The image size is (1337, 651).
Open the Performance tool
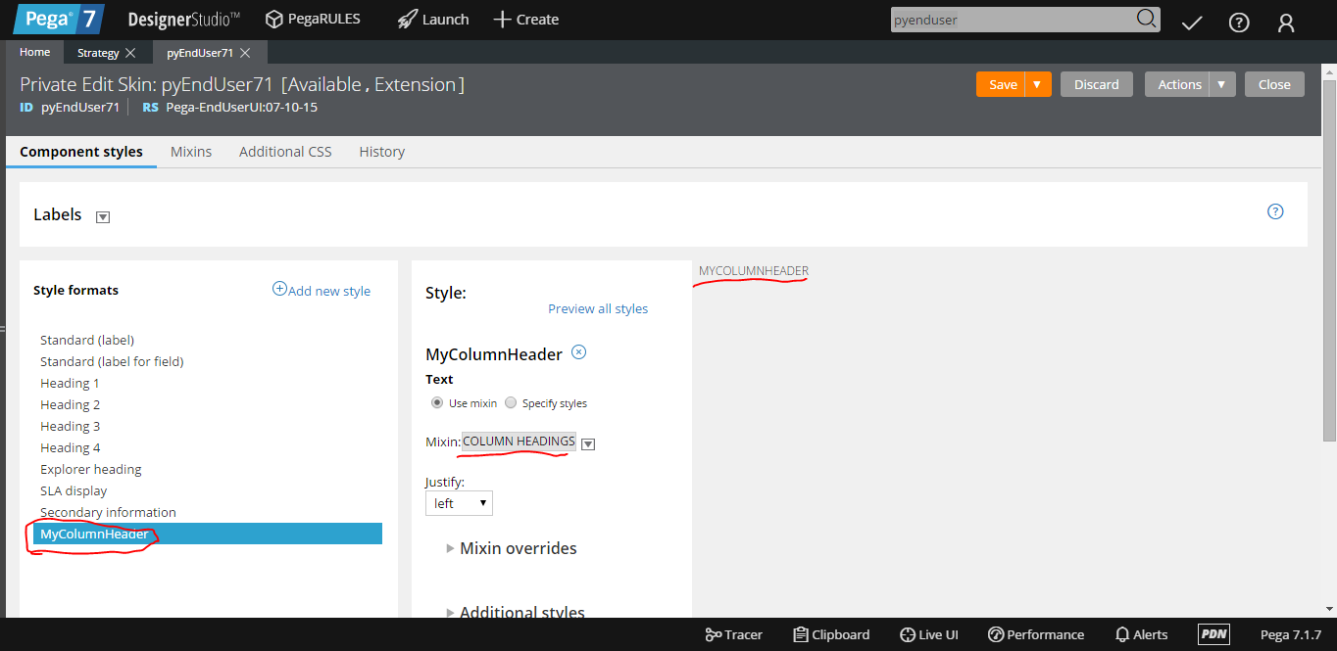coord(1036,634)
